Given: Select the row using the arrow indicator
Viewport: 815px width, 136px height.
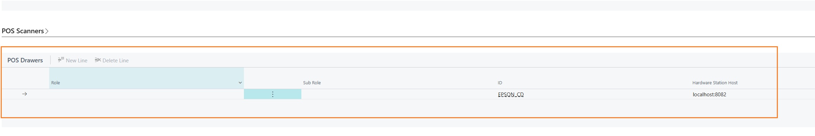Looking at the screenshot, I should [24, 94].
